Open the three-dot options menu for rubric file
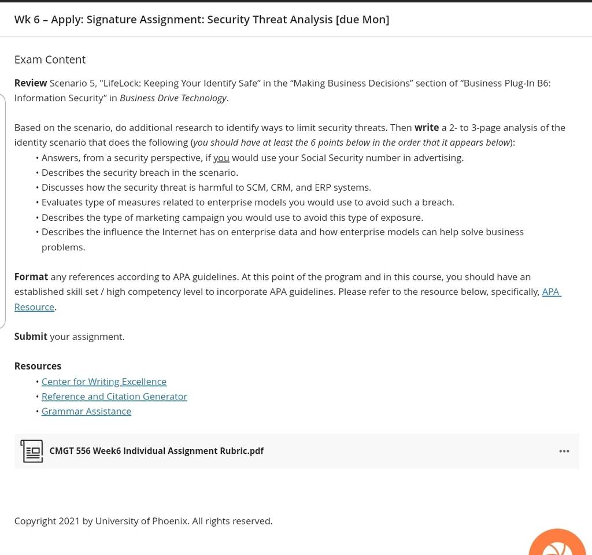Image resolution: width=592 pixels, height=555 pixels. (x=564, y=451)
